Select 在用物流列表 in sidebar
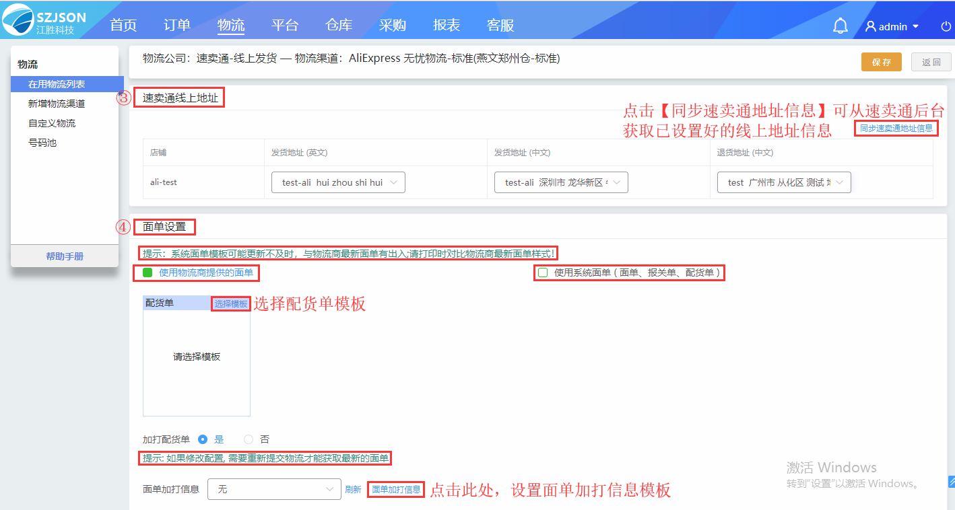The height and width of the screenshot is (510, 955). point(67,84)
